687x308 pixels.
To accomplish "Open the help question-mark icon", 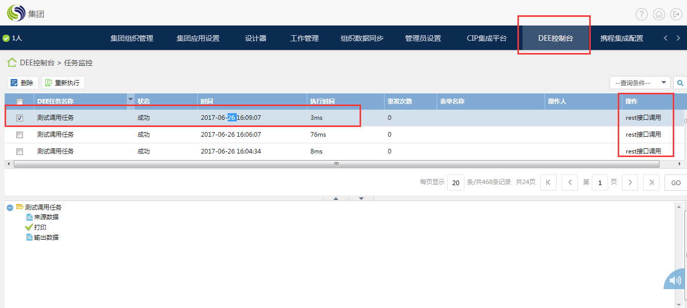I will pos(642,14).
